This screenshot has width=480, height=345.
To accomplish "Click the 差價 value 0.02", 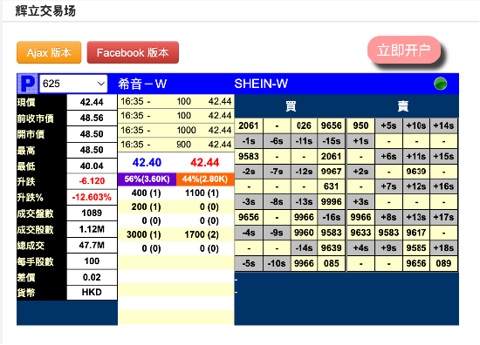I will [92, 277].
